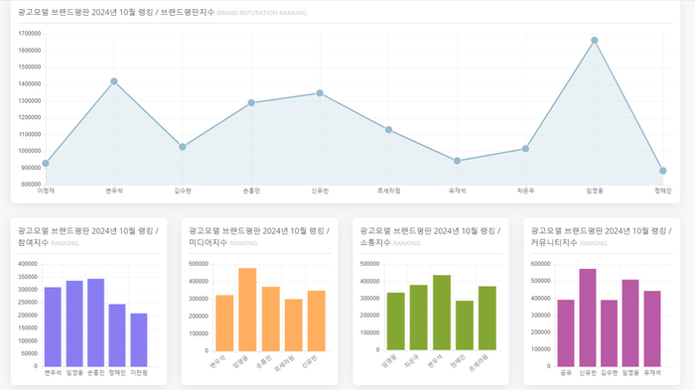Click the rotated 차은우 label under 소통지수 chart
This screenshot has height=390, width=695.
(x=412, y=361)
